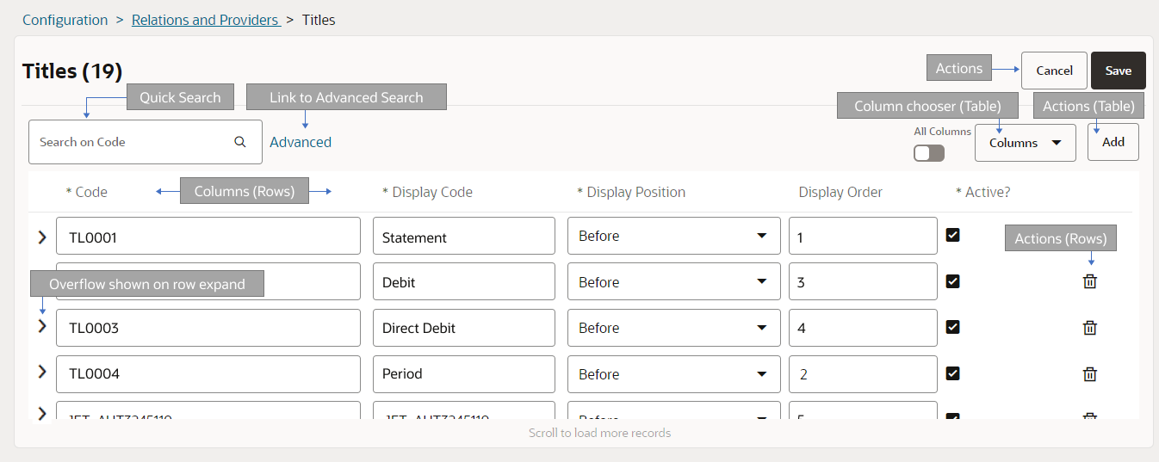This screenshot has width=1159, height=462.
Task: Go to Relations and Providers breadcrumb
Action: coord(205,20)
